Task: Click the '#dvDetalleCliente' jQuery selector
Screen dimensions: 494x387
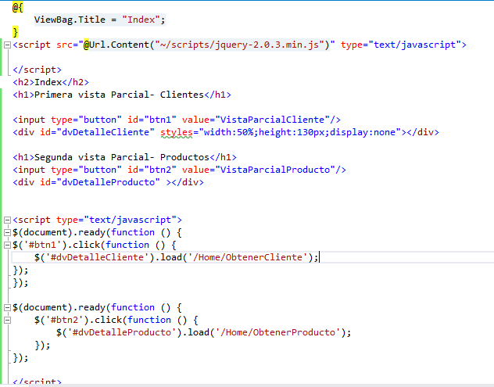Action: coord(97,257)
